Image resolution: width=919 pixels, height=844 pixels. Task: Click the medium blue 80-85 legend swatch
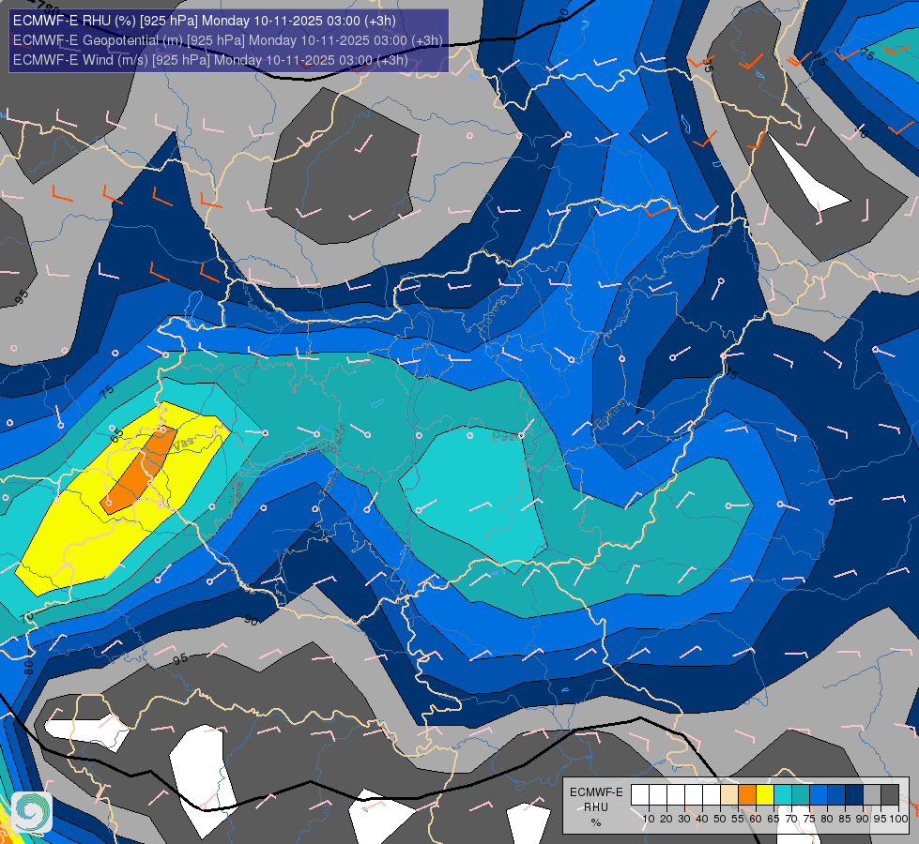pos(836,795)
